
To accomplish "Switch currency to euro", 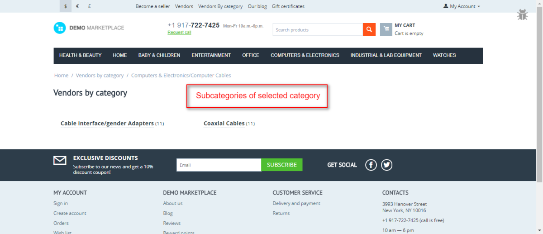I will [78, 6].
